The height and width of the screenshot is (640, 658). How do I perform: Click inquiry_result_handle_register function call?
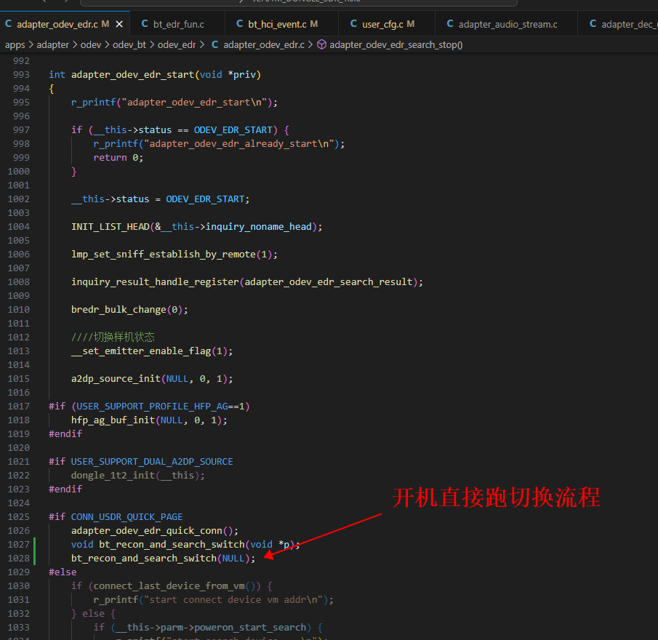tap(155, 282)
